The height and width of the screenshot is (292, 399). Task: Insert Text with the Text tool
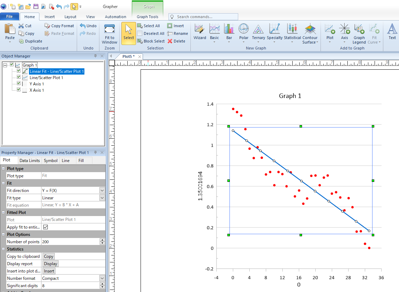392,32
